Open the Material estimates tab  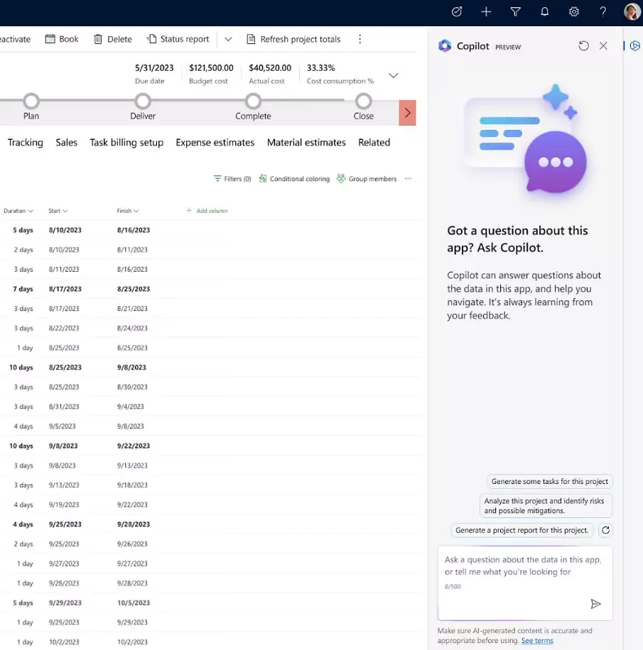[x=306, y=143]
